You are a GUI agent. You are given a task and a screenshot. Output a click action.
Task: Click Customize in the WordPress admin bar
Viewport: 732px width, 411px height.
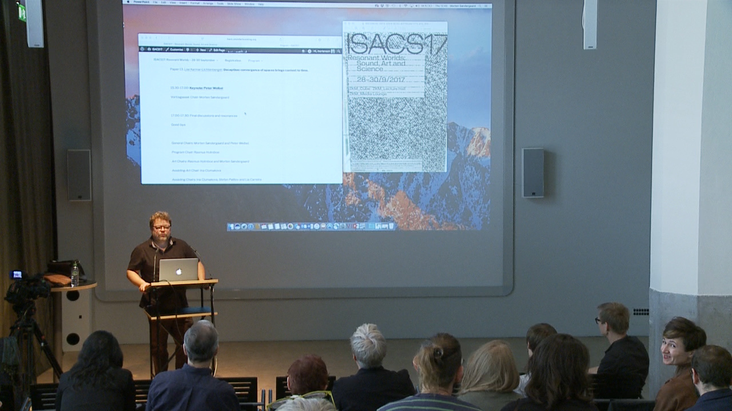(174, 50)
